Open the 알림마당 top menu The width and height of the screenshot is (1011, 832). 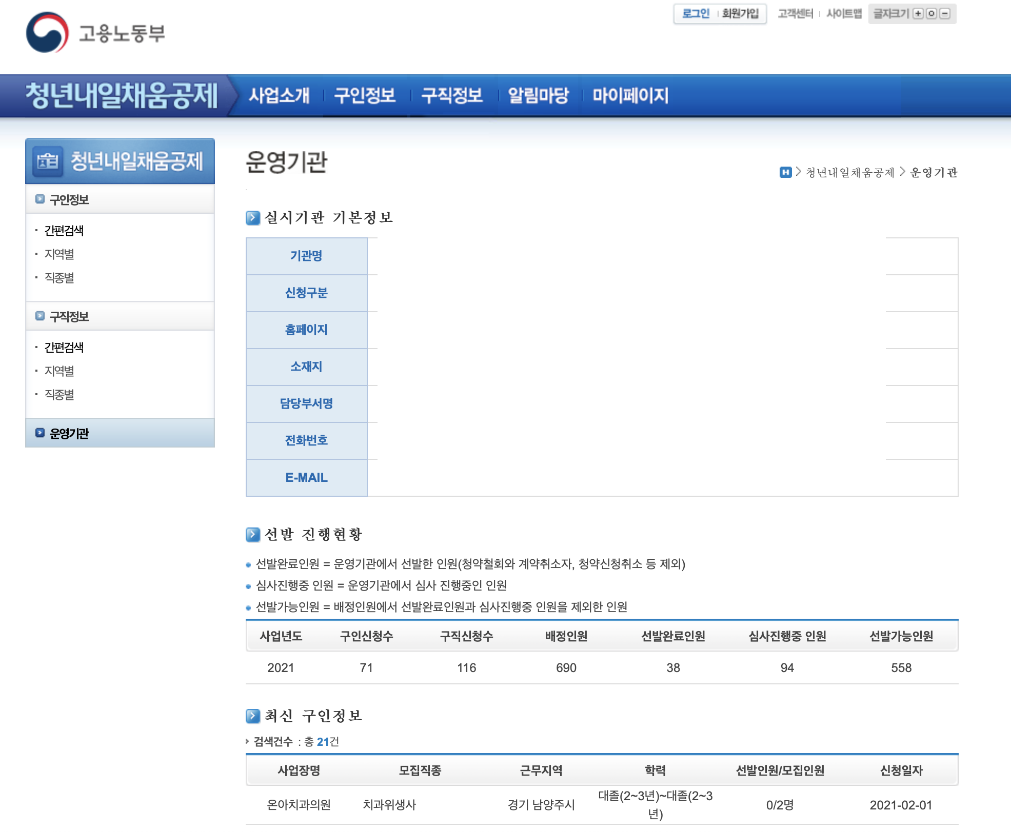point(538,95)
